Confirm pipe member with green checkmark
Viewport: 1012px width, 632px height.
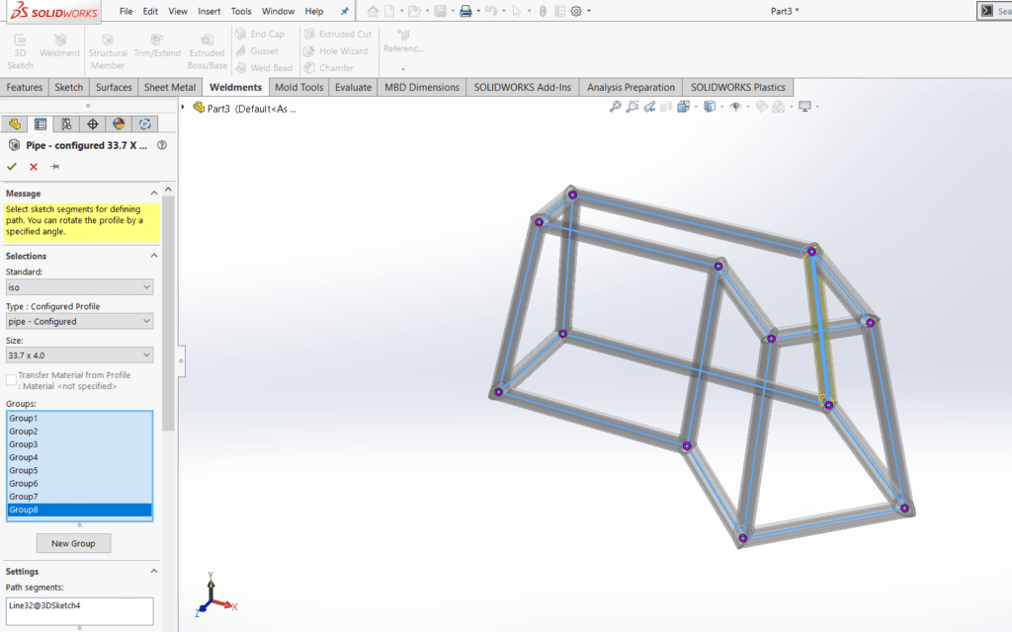pyautogui.click(x=12, y=167)
